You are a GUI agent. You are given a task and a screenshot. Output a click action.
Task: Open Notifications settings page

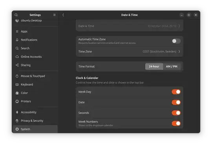[35, 40]
